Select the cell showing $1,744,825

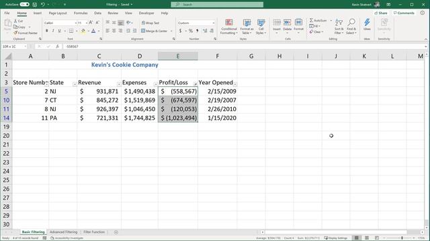[140, 118]
